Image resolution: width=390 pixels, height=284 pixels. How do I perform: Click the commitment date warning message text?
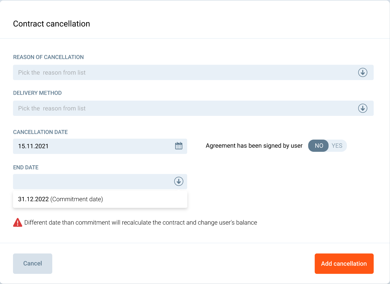(140, 223)
